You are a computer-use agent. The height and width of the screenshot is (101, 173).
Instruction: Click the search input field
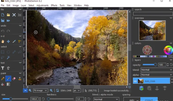pyautogui.click(x=153, y=14)
